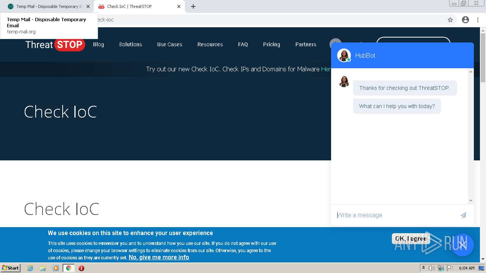Open the Solutions menu item

[131, 44]
